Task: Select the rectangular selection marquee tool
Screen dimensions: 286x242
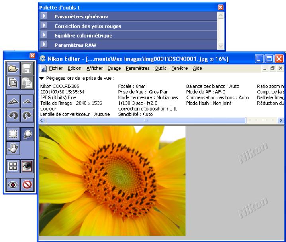Action: 13,134
